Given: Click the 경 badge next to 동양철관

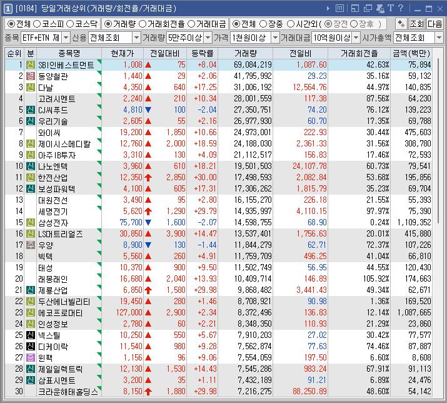Looking at the screenshot, I should tap(31, 76).
